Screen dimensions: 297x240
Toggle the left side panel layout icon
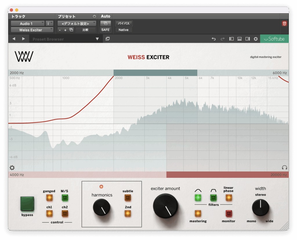click(x=231, y=39)
